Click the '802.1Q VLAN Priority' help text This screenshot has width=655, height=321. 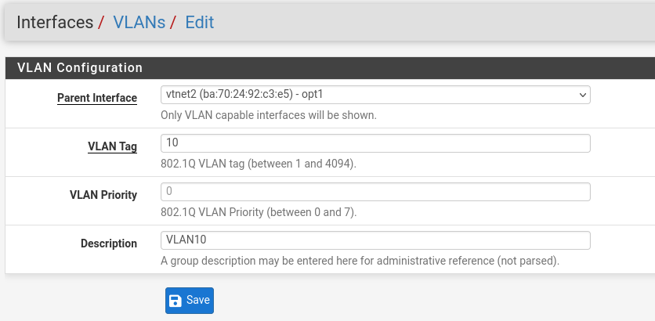[x=259, y=212]
